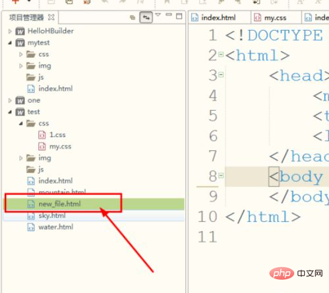Click the test project W icon

20,112
